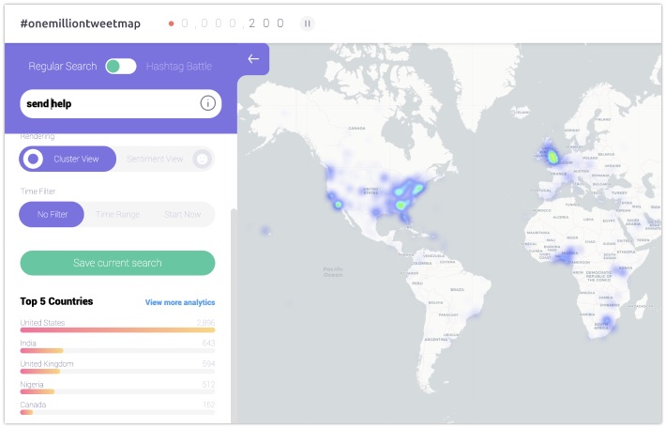The image size is (666, 428).
Task: Click Canada country row
Action: click(117, 407)
